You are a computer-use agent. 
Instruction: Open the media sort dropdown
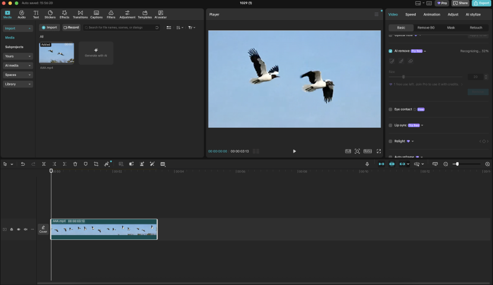179,28
